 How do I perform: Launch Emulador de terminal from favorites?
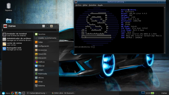pos(18,35)
